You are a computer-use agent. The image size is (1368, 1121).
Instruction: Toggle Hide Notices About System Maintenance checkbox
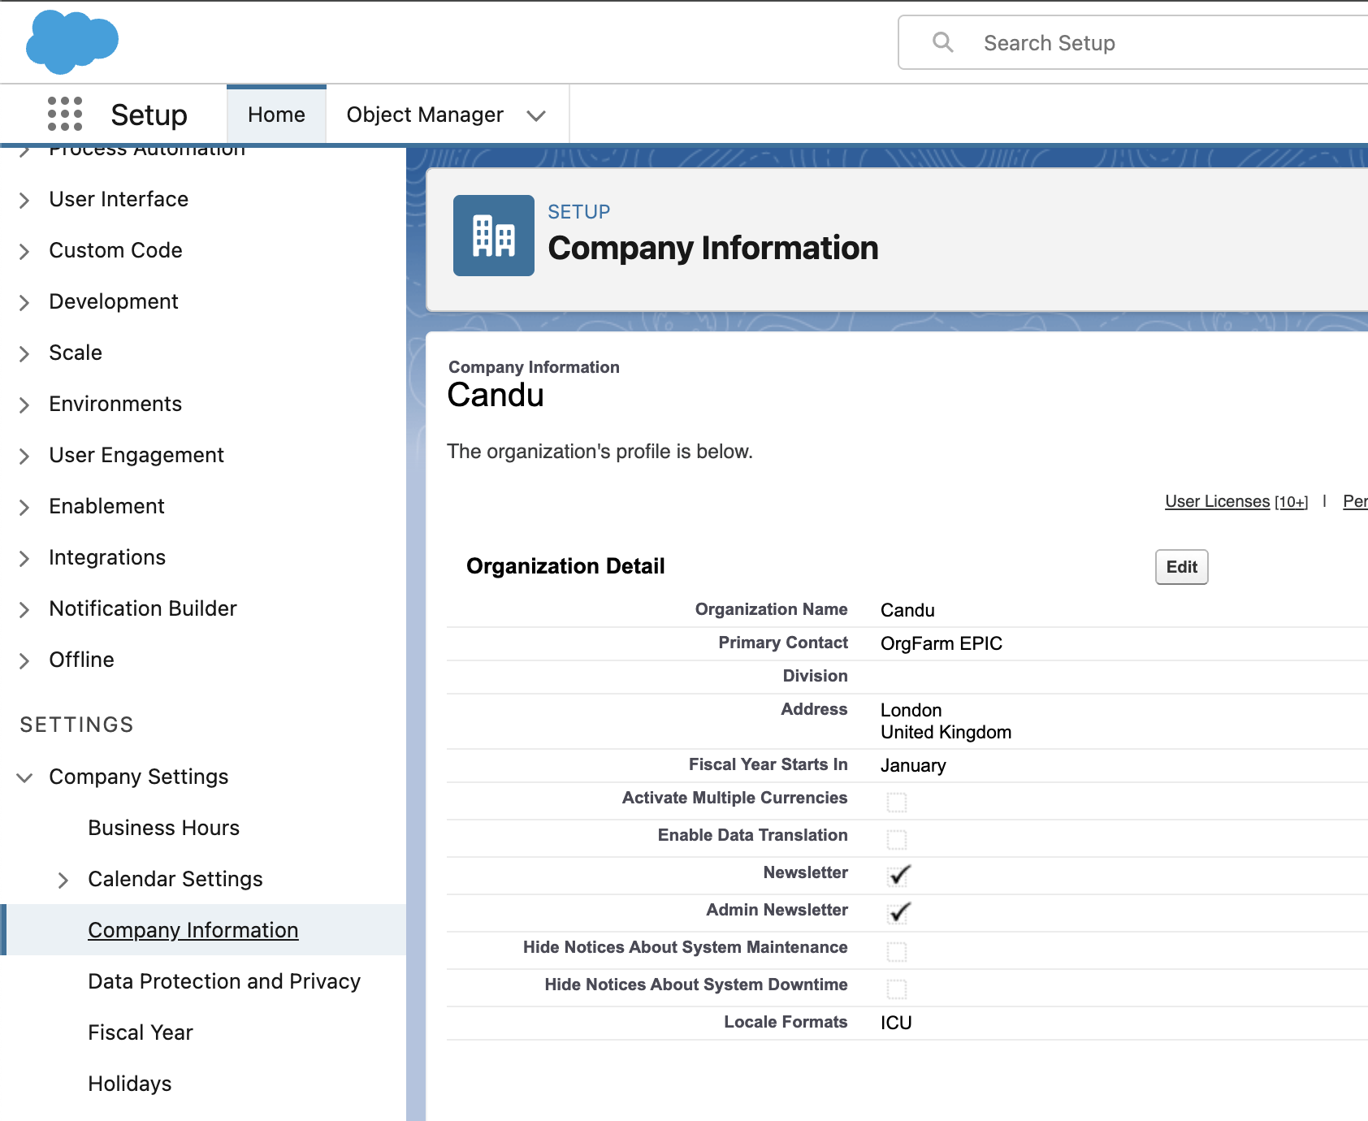coord(897,951)
